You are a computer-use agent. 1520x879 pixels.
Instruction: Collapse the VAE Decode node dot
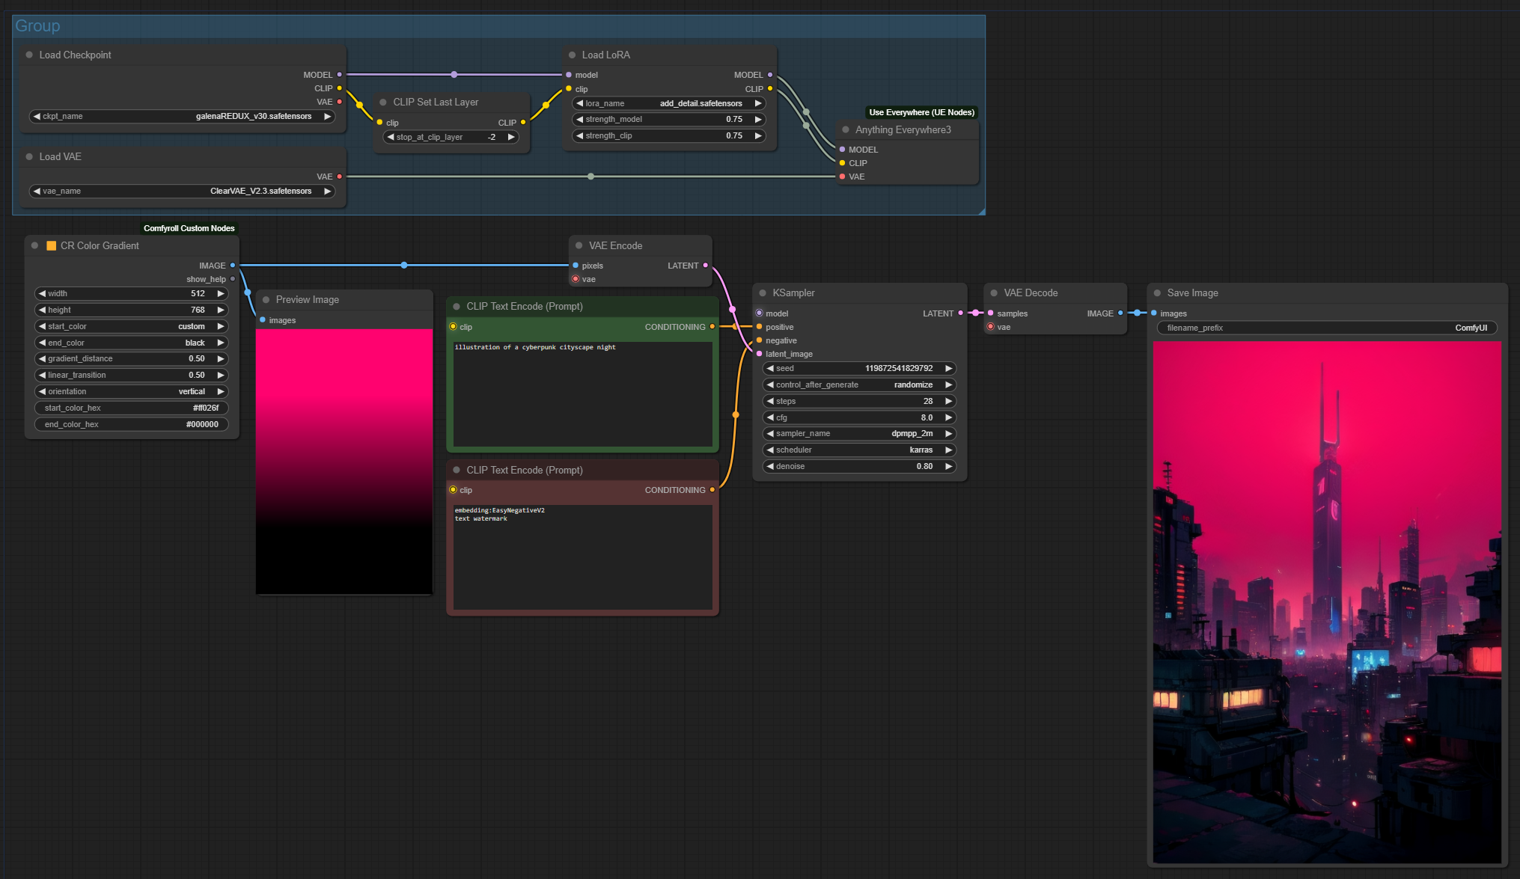[994, 293]
